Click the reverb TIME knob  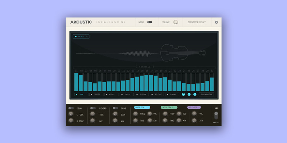(93, 114)
